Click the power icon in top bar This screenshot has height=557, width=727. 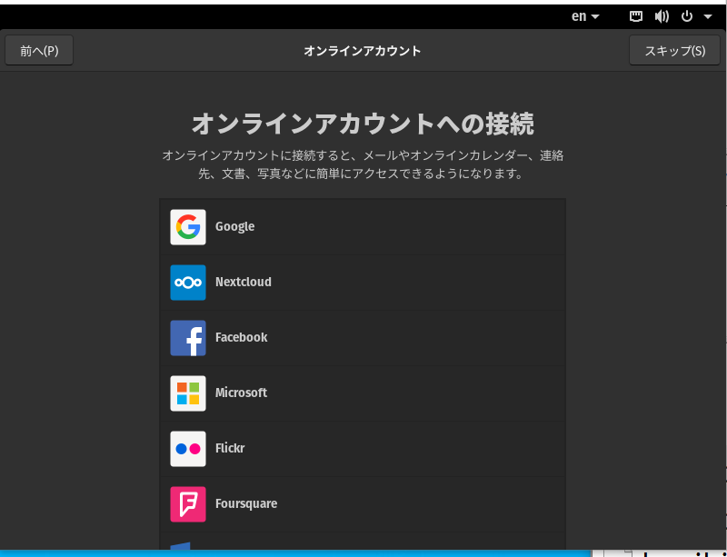point(687,16)
